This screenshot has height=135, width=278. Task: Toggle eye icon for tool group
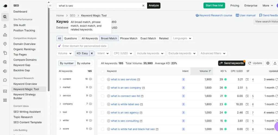[x=90, y=112]
